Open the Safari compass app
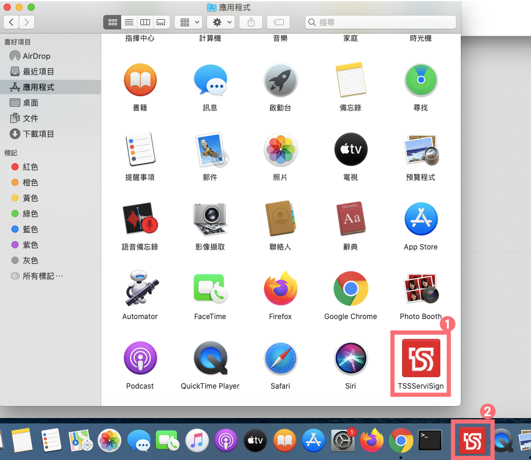 [x=280, y=358]
